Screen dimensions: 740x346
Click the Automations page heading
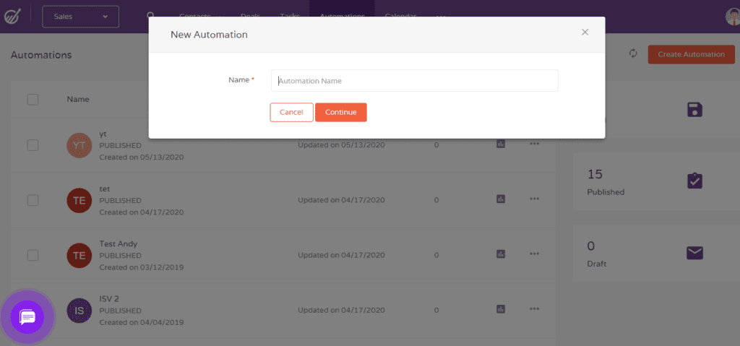pos(41,55)
